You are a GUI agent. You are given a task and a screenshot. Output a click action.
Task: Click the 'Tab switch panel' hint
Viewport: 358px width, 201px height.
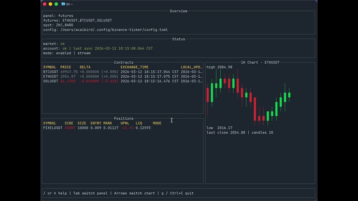[91, 193]
